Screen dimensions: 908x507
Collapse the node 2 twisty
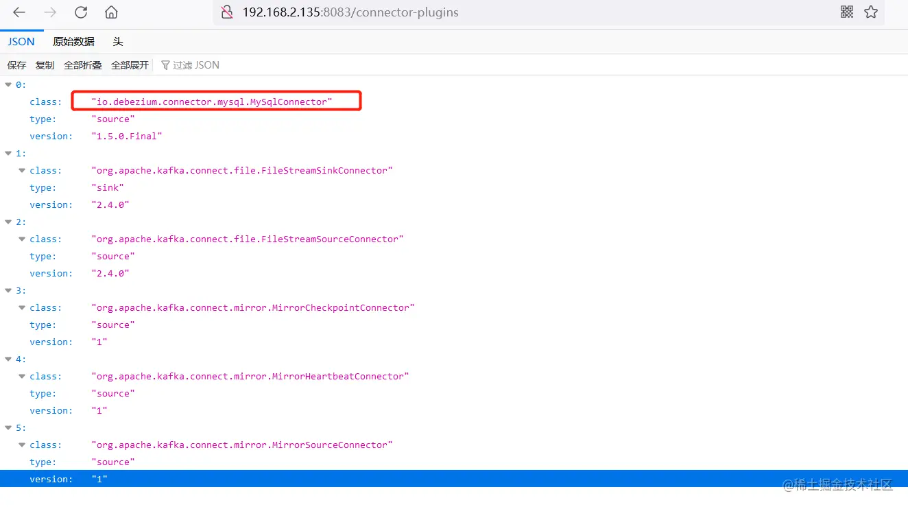8,222
